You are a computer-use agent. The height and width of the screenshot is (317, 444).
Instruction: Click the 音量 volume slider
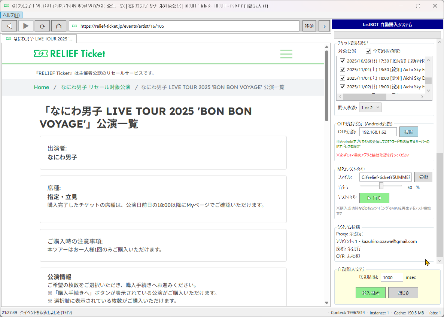tap(381, 186)
